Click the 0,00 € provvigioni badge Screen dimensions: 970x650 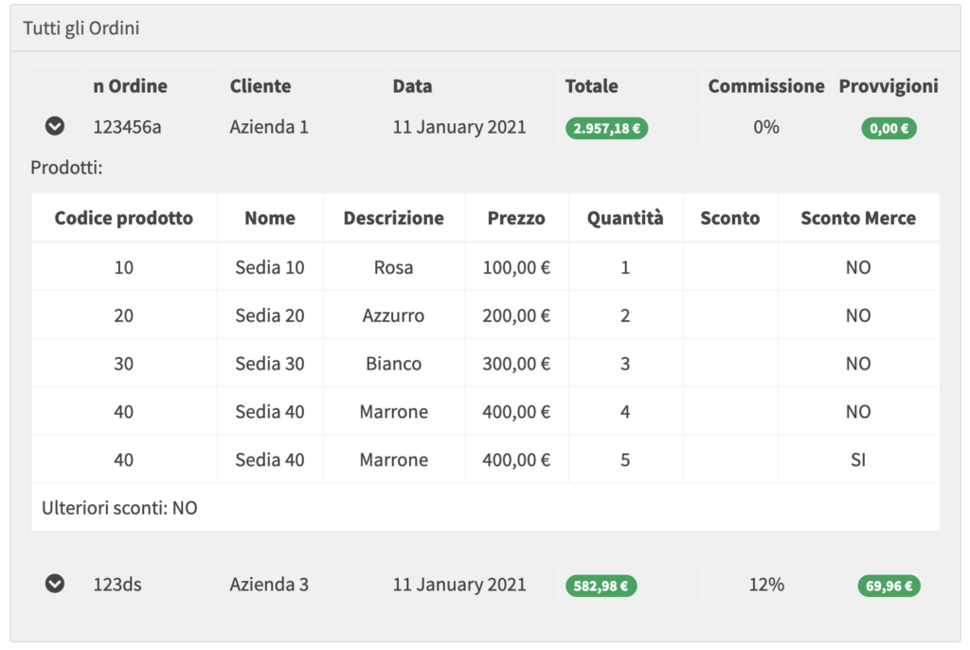889,129
